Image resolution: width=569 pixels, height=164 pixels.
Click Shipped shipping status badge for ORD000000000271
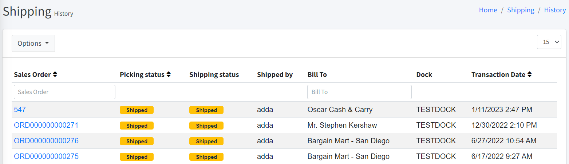coord(206,126)
